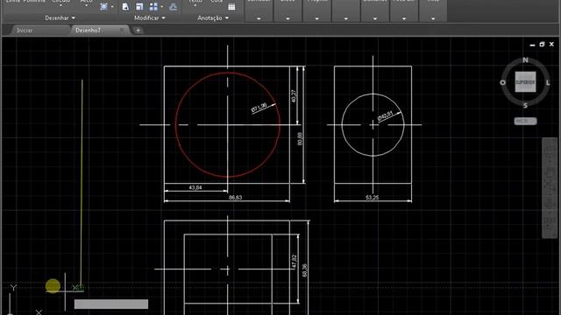Rotate view to East (L) on ViewCube

point(548,82)
